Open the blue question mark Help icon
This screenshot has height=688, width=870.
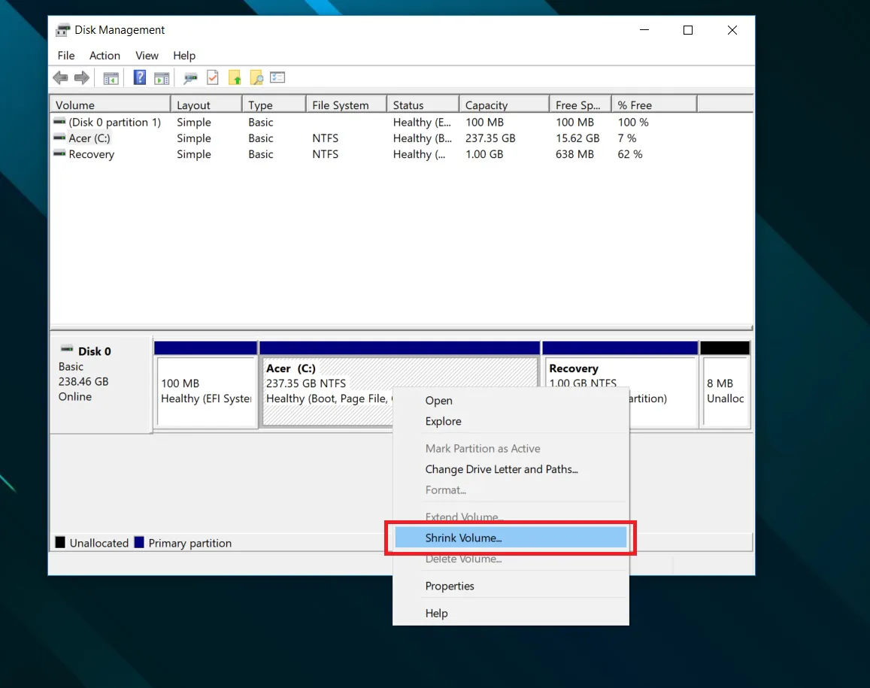click(x=139, y=77)
